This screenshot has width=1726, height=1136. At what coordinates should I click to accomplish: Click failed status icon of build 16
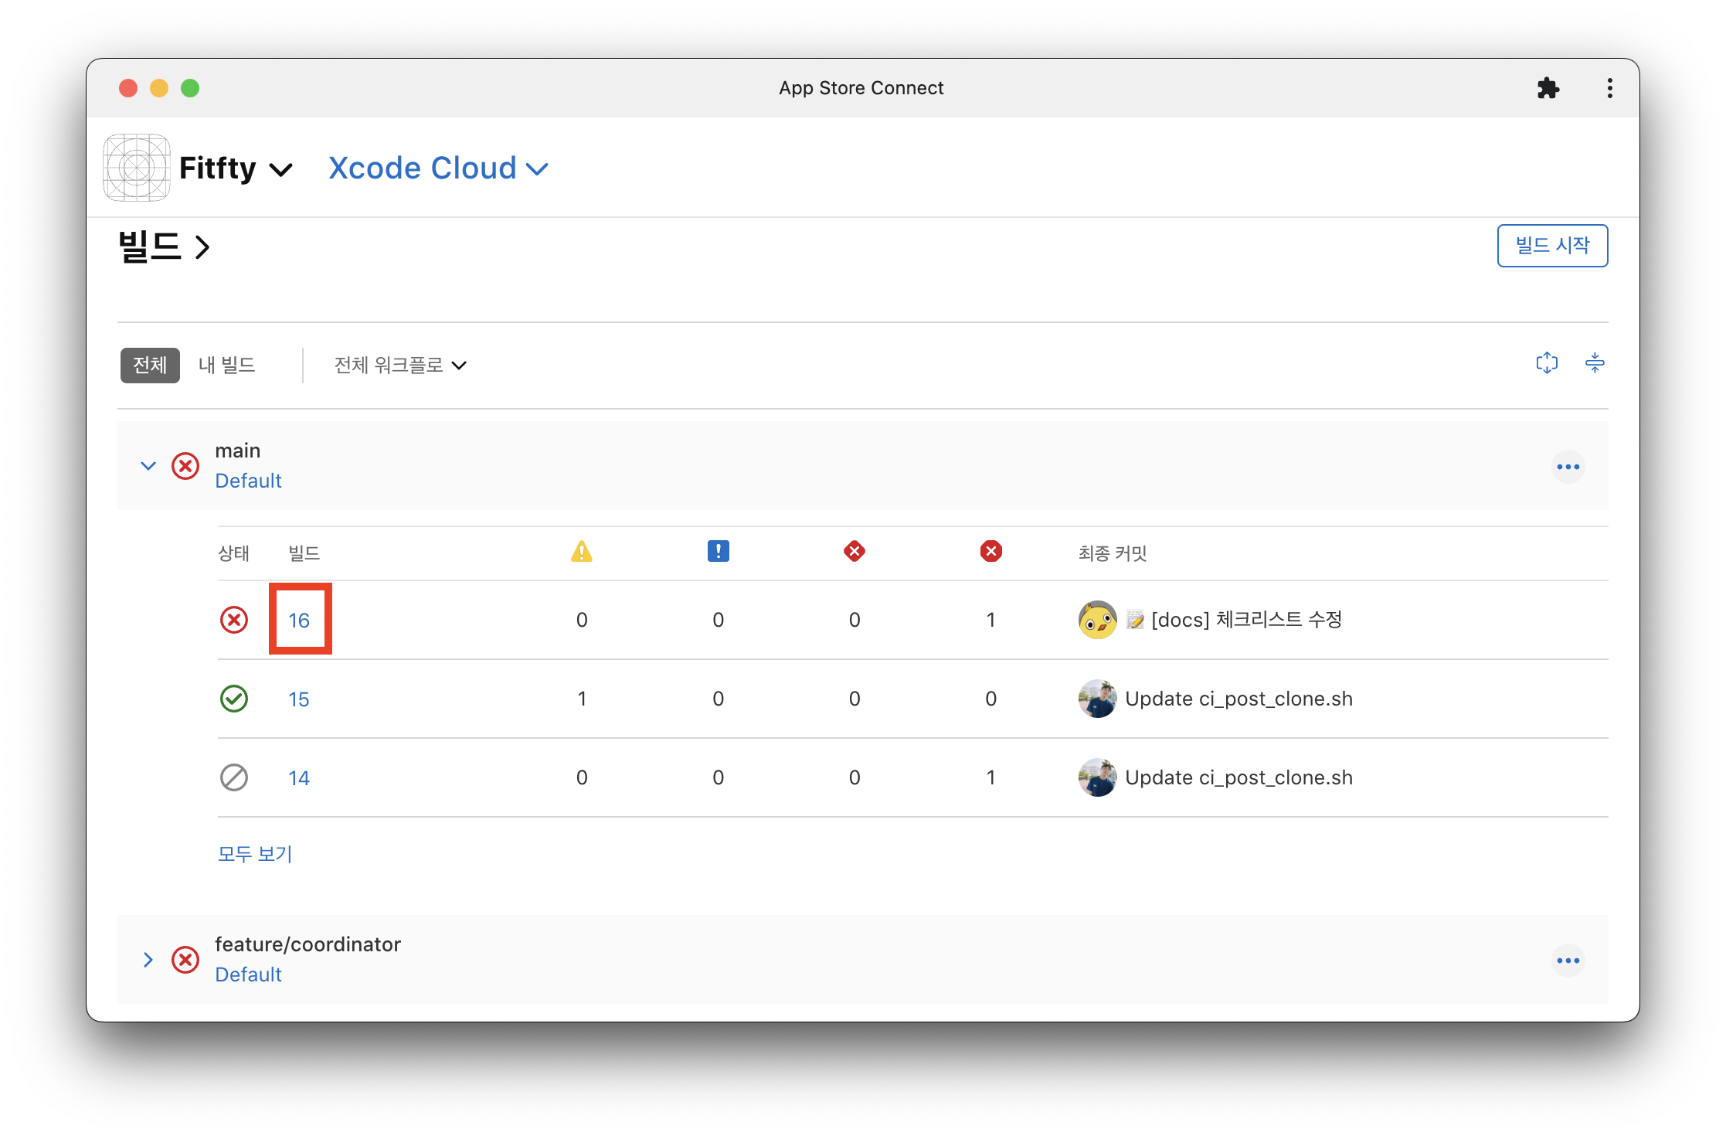[x=234, y=620]
